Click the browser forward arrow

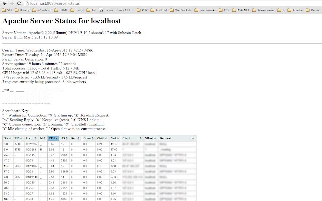tap(12, 3)
